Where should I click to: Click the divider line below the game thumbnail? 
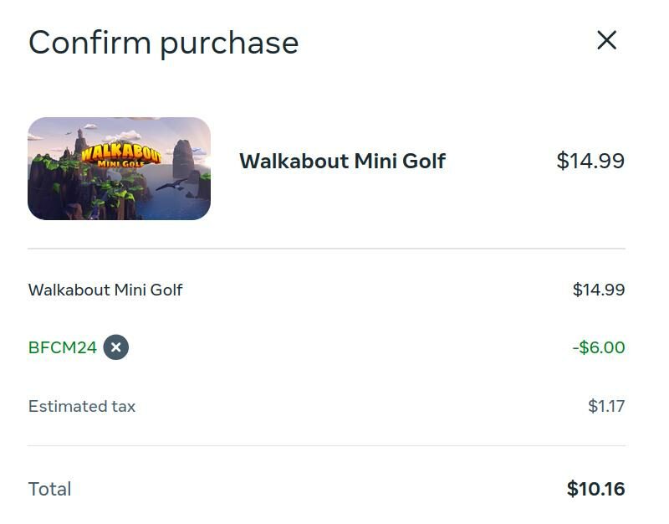(x=326, y=249)
